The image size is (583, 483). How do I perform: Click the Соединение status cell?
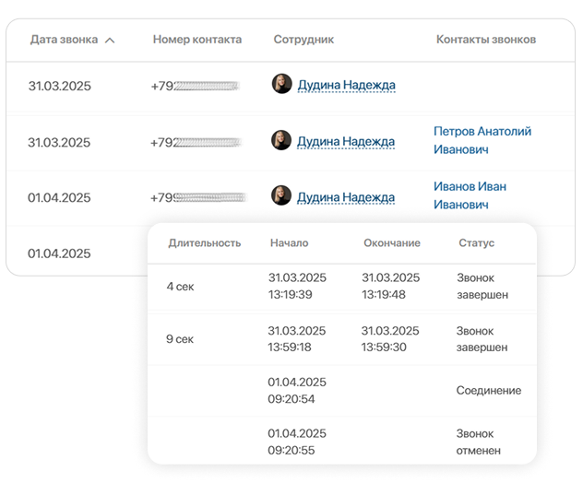(489, 391)
